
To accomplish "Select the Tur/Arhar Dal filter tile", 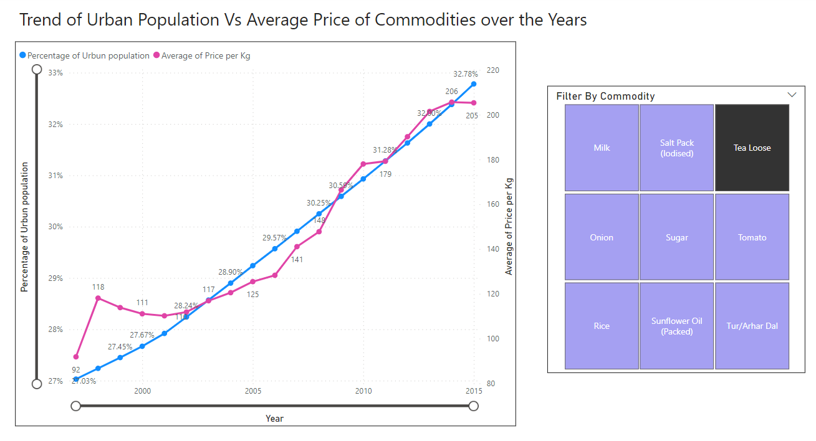I will pyautogui.click(x=752, y=325).
